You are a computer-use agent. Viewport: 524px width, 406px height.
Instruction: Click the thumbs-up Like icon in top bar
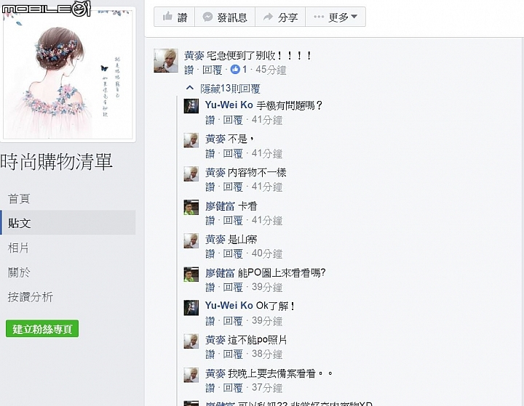[167, 16]
